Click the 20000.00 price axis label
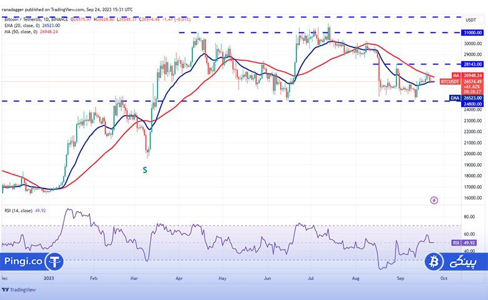The height and width of the screenshot is (300, 488). pos(473,154)
